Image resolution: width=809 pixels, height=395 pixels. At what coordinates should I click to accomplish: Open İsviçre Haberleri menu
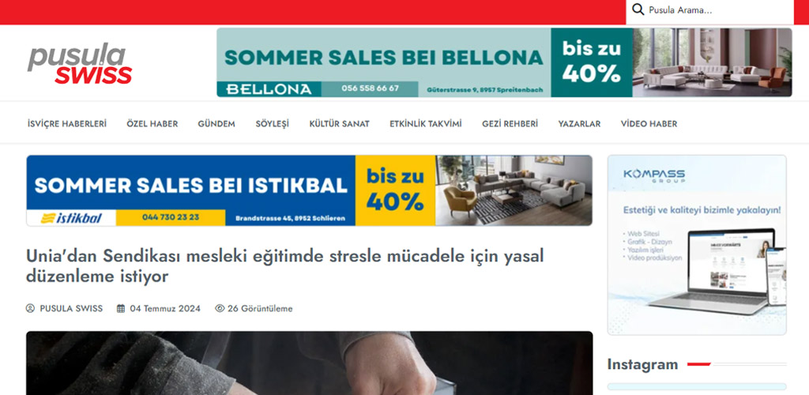(67, 124)
